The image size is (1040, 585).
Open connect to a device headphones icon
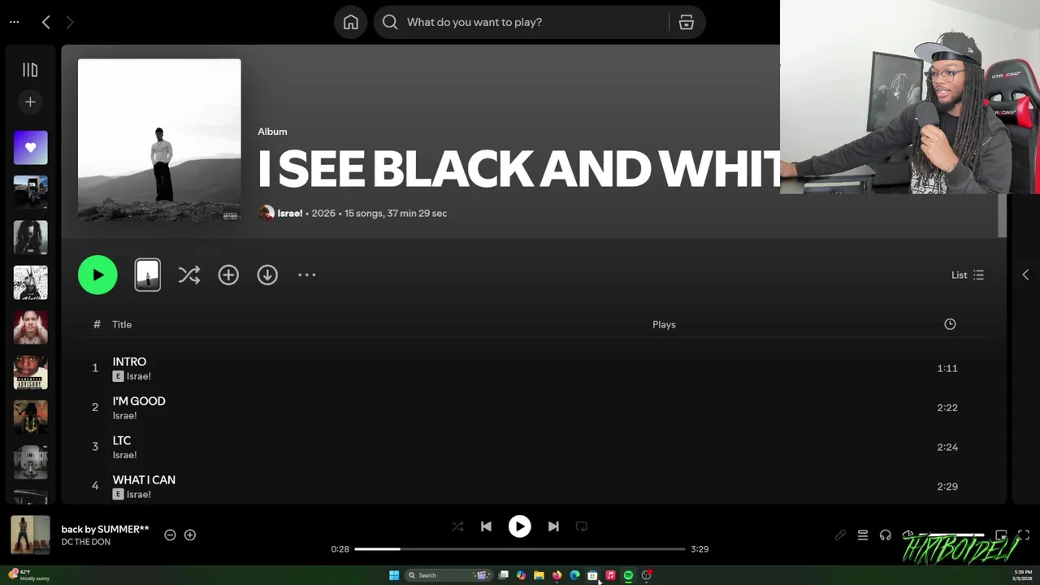pos(886,535)
